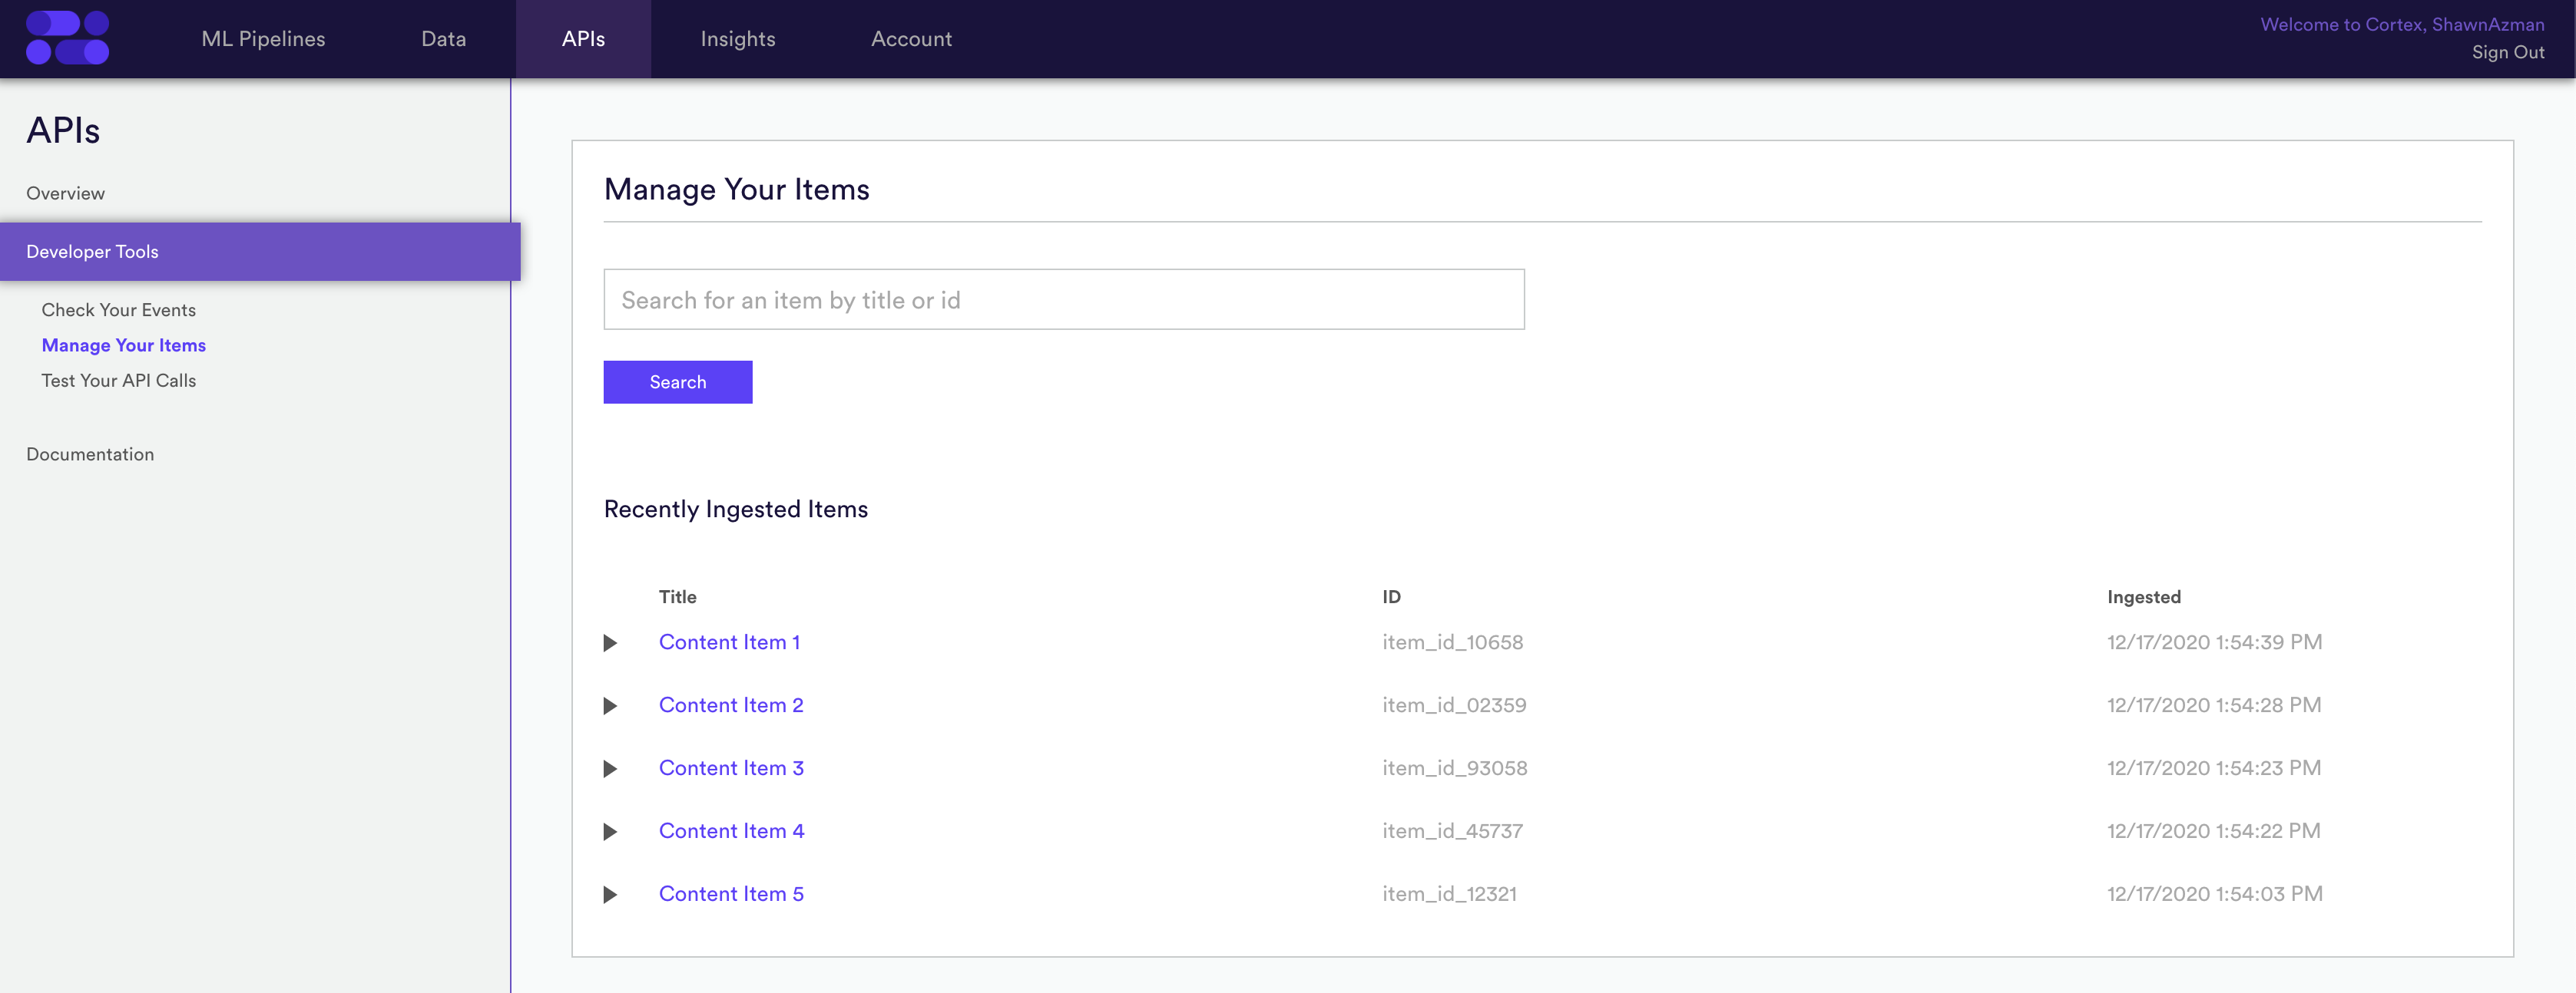Viewport: 2576px width, 993px height.
Task: Click the Title column header
Action: [677, 597]
